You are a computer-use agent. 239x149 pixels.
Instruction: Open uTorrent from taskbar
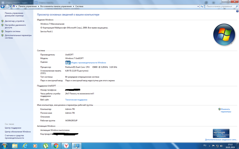[45, 146]
